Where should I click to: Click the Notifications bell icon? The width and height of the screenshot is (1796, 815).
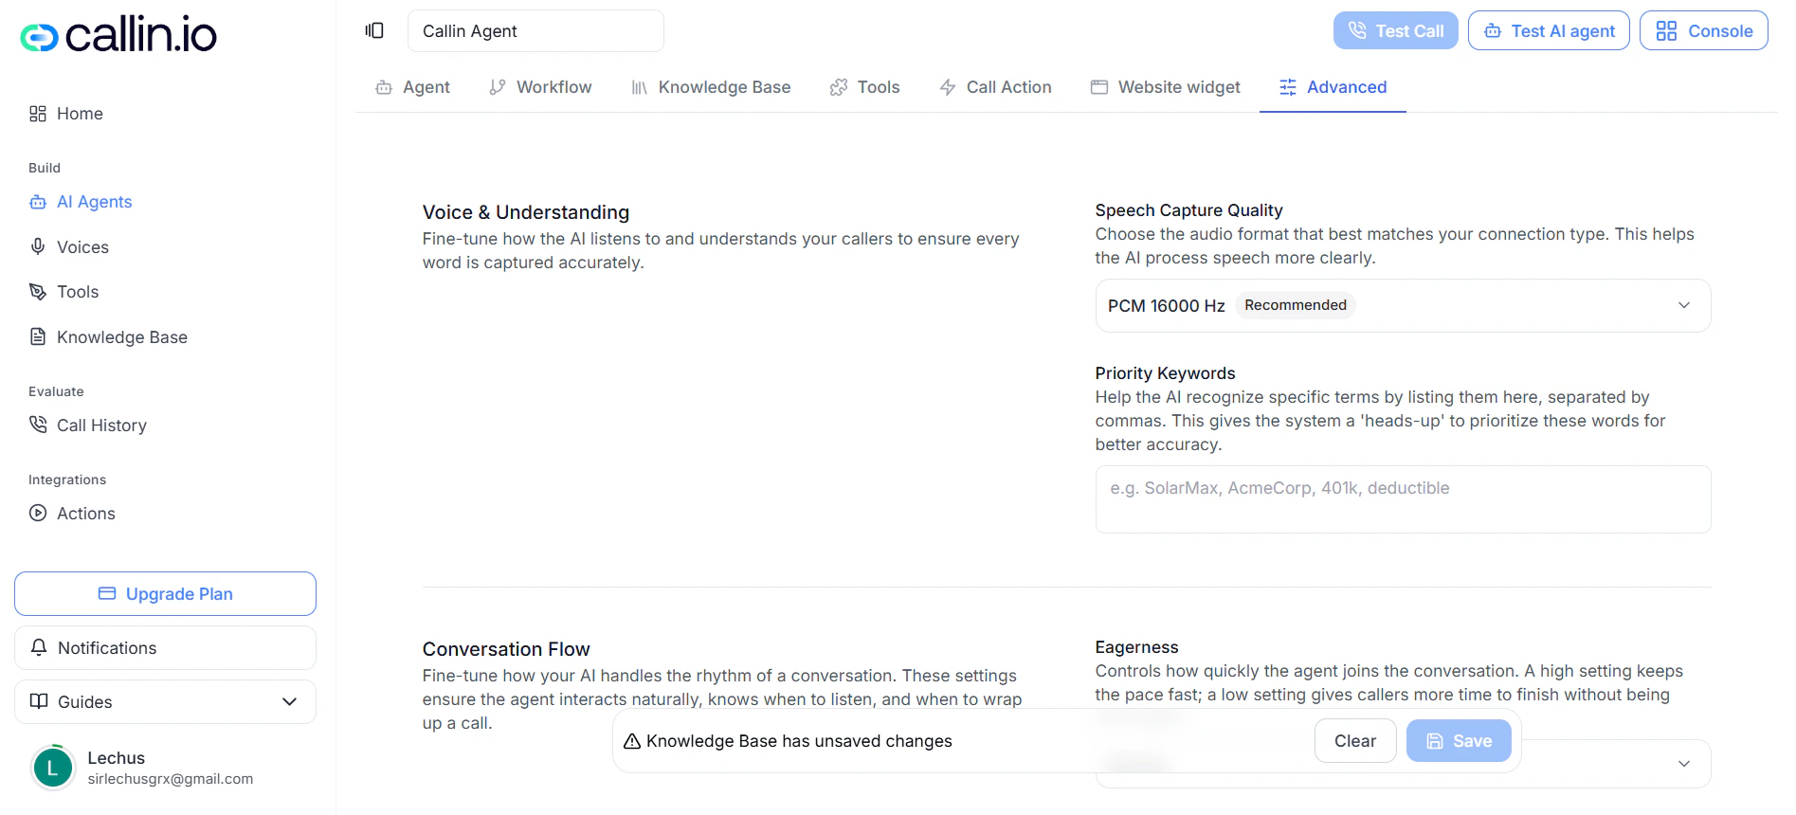[39, 647]
